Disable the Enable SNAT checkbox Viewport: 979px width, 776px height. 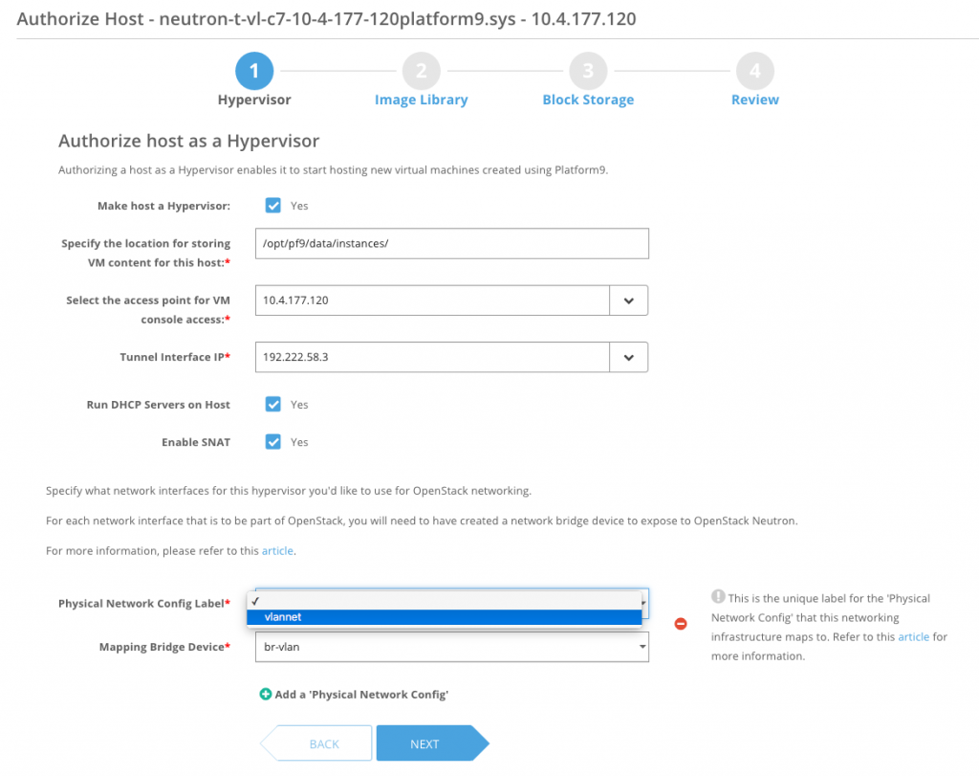(273, 442)
